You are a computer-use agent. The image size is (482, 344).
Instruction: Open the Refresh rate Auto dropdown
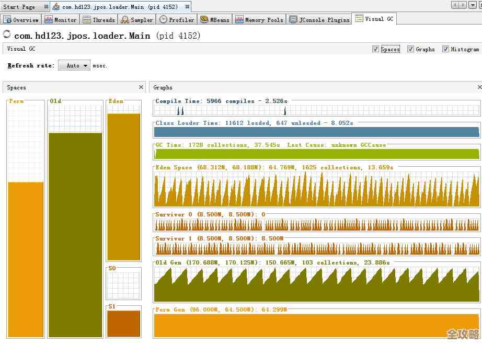tap(74, 65)
